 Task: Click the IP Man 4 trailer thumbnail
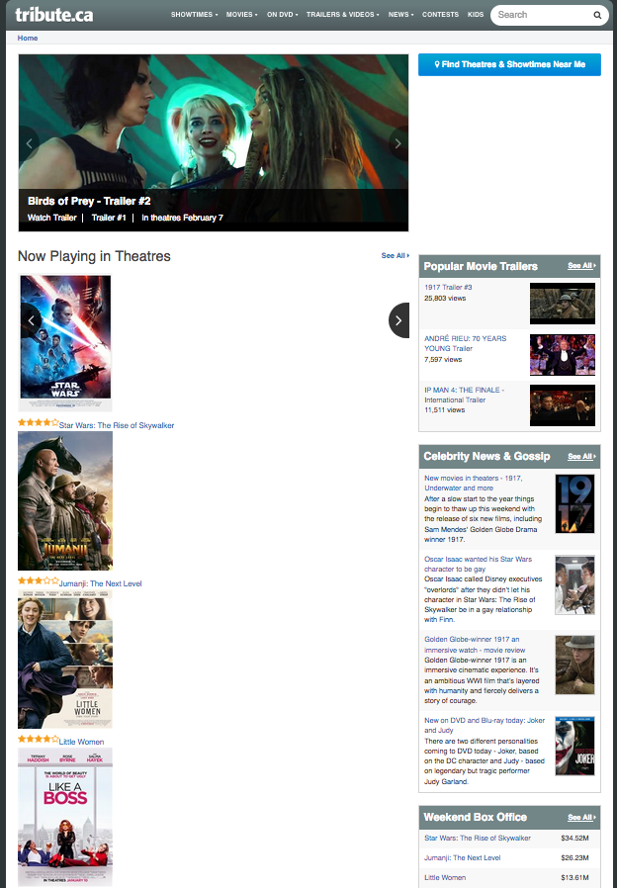(562, 405)
